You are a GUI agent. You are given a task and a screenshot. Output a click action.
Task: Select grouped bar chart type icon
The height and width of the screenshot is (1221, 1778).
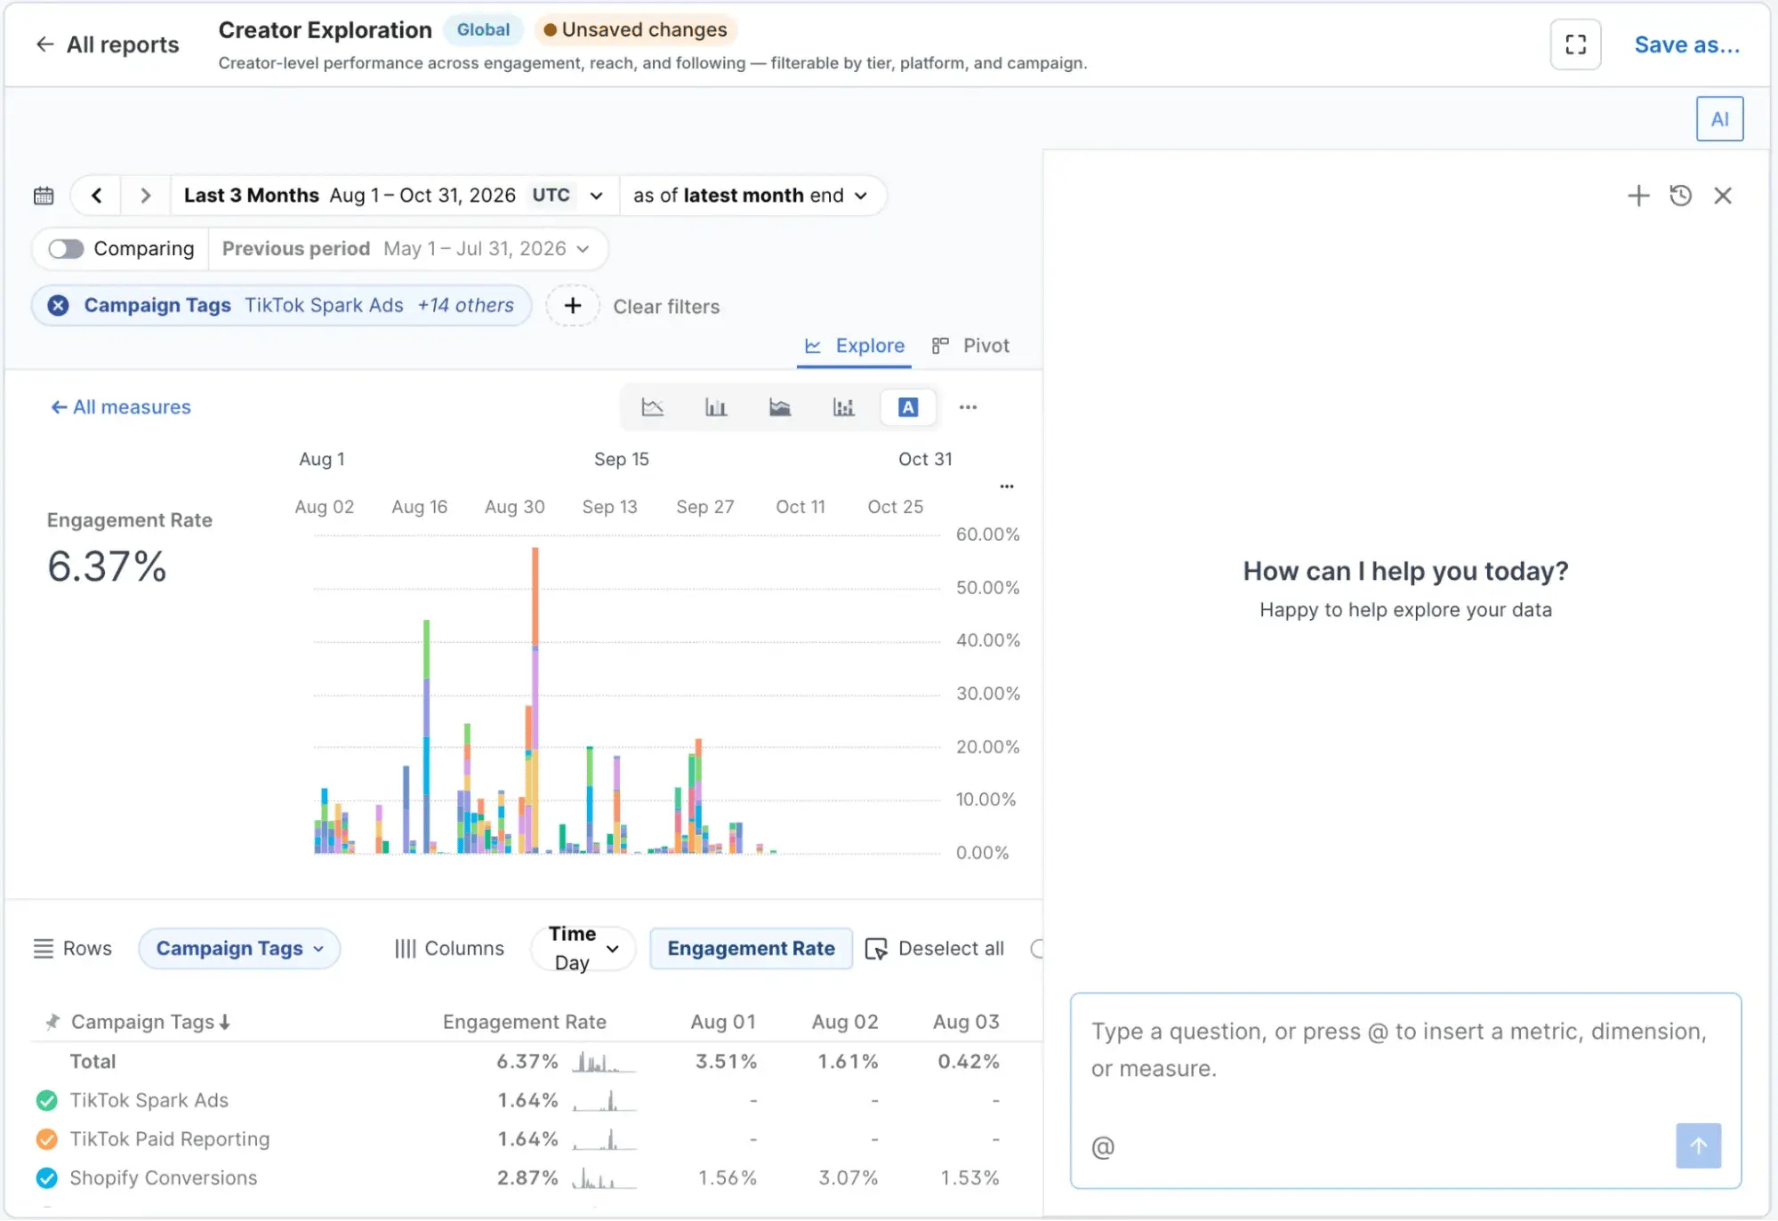tap(843, 407)
